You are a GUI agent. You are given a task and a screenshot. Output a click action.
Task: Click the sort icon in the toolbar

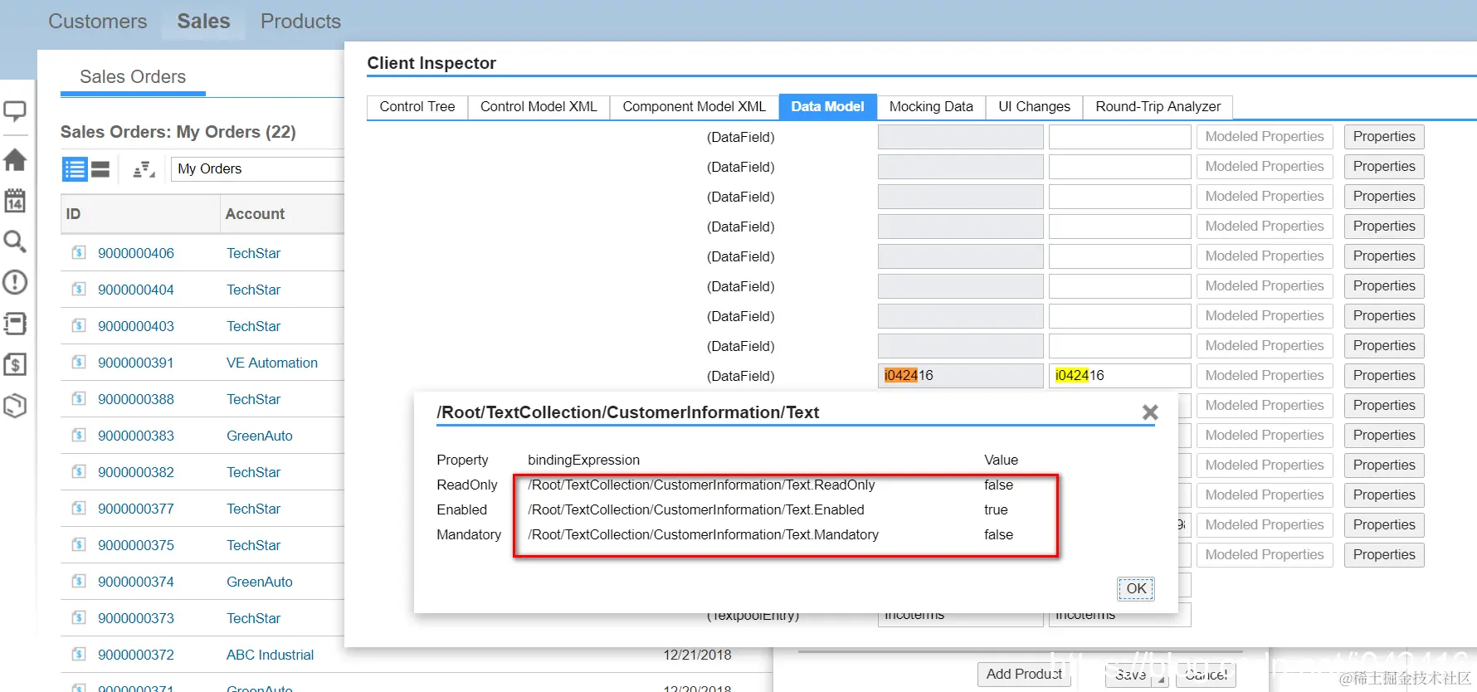144,169
